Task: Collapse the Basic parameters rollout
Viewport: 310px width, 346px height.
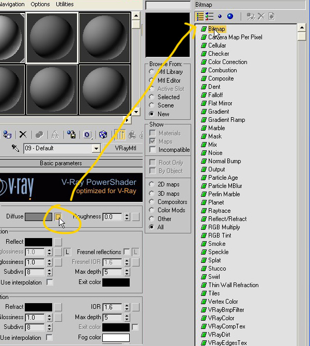Action: [x=60, y=163]
